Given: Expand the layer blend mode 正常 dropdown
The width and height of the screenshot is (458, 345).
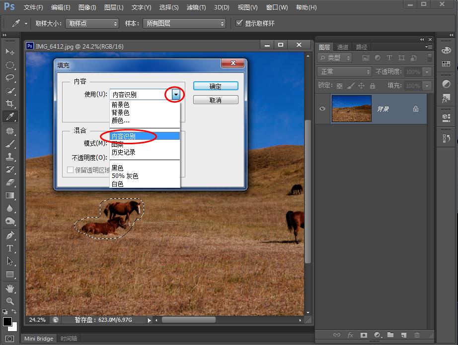Looking at the screenshot, I should coord(344,72).
